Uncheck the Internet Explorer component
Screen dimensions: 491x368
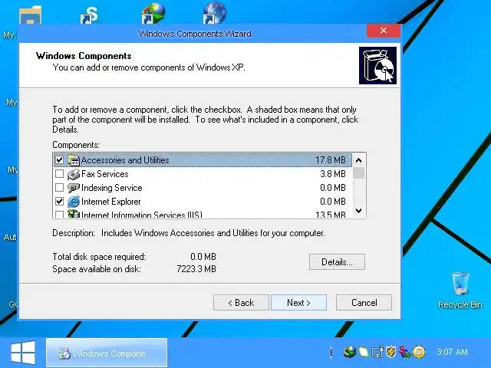coord(59,201)
